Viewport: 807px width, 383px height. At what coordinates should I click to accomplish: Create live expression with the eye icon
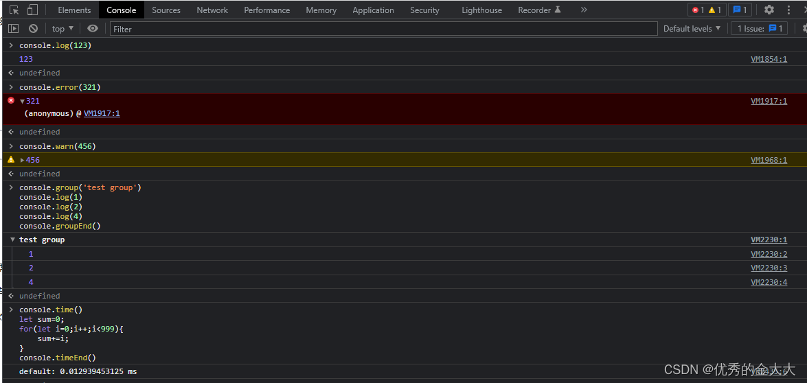click(x=92, y=29)
